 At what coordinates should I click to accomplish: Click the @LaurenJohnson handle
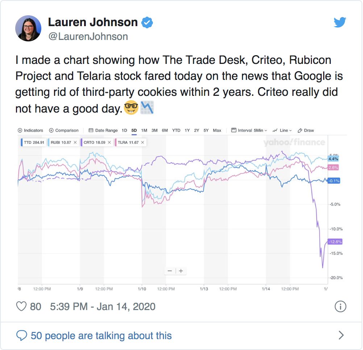tap(88, 36)
